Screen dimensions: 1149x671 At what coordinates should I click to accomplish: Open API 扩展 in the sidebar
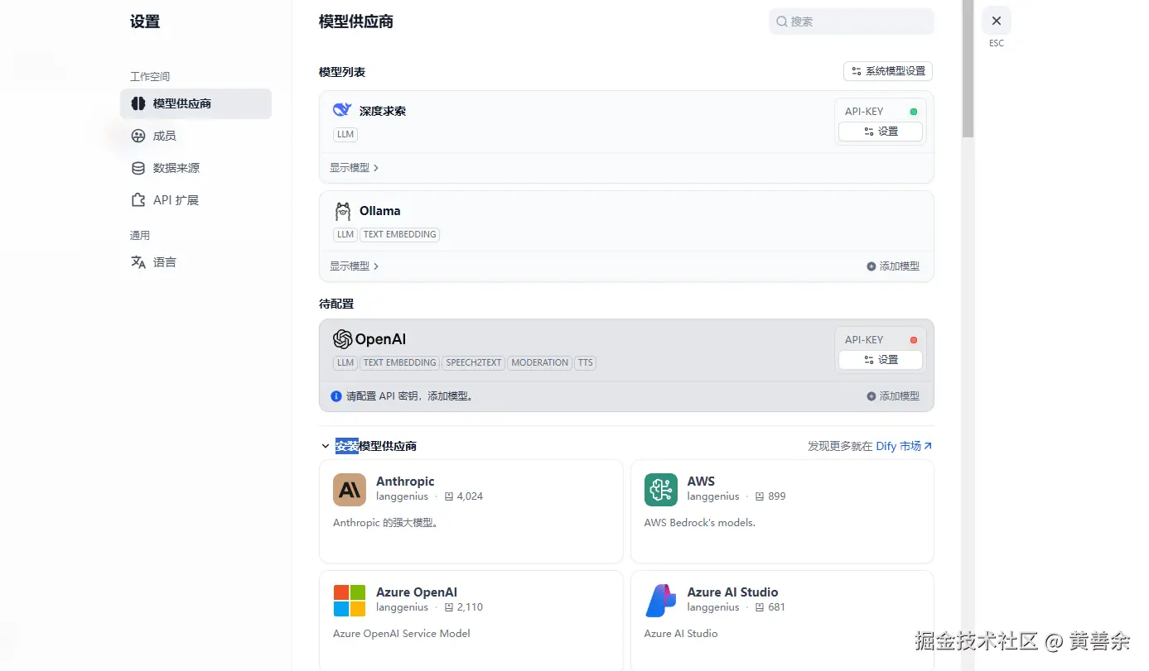coord(196,200)
